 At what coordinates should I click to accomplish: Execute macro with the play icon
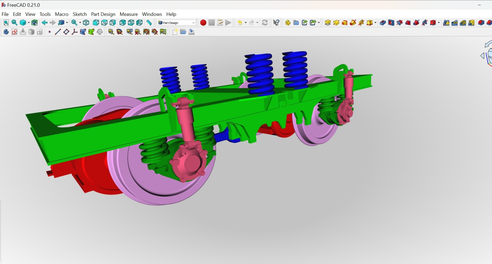(229, 23)
